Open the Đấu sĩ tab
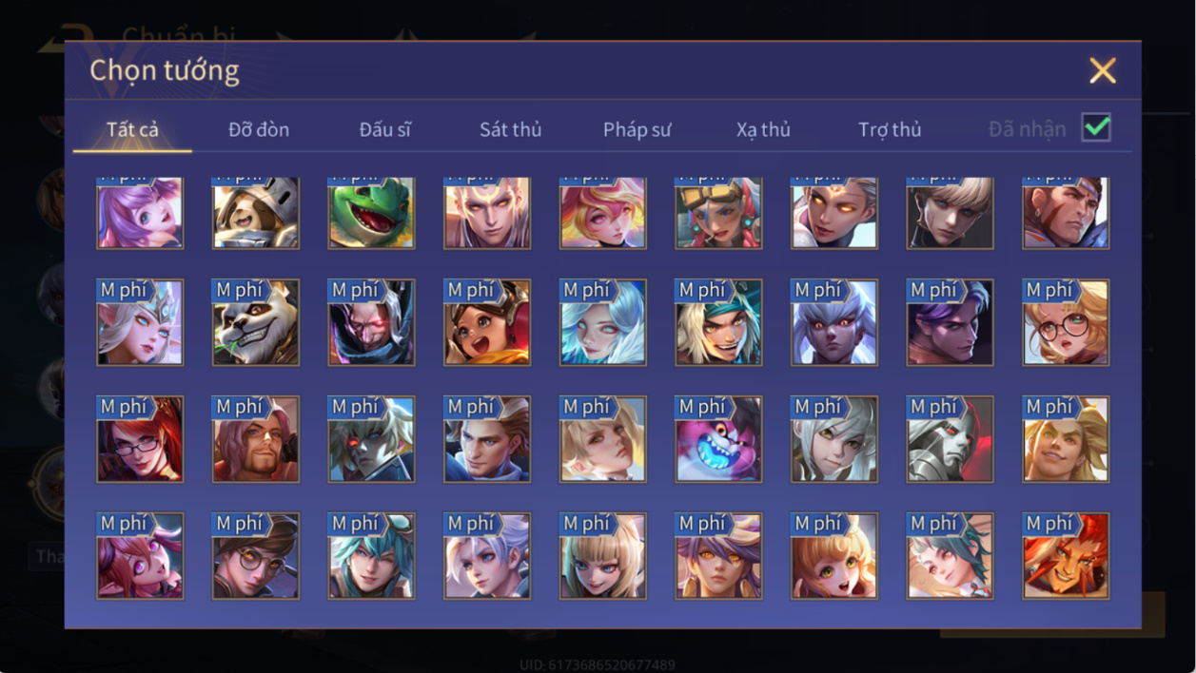The height and width of the screenshot is (673, 1196). (x=385, y=129)
